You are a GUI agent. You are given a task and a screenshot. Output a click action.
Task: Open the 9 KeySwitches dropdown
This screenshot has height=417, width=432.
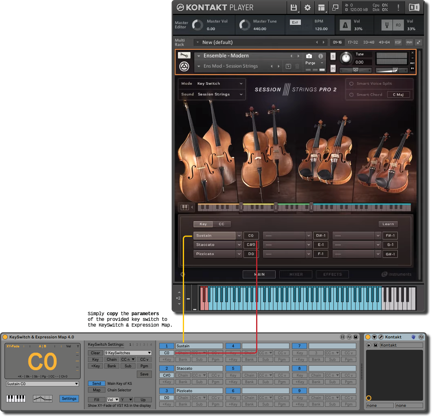coord(128,353)
